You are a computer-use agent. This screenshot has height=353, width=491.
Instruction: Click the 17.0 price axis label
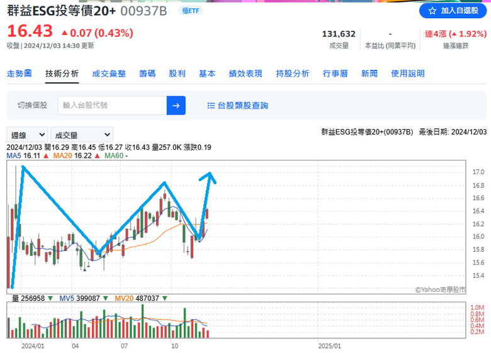click(x=478, y=172)
